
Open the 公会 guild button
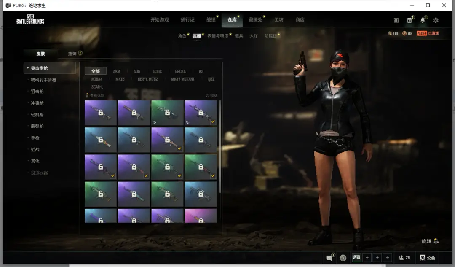coord(428,258)
